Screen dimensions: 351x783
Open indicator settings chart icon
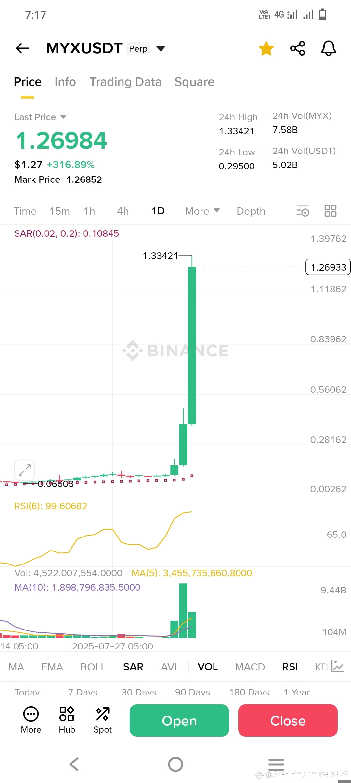coord(338,667)
